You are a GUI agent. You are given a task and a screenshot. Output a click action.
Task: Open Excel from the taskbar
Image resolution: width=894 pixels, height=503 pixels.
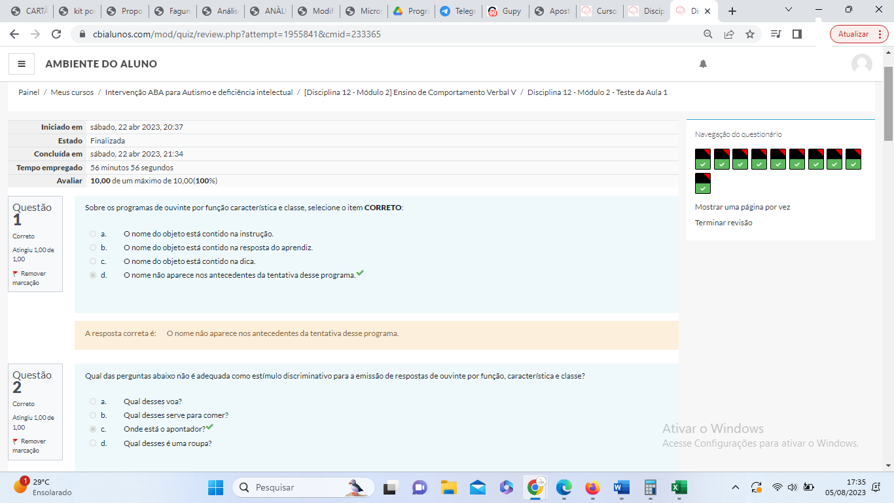(x=679, y=487)
